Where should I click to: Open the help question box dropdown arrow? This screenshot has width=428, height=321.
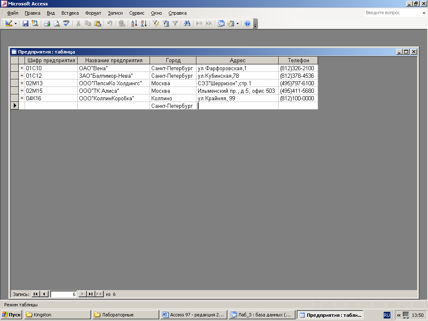click(x=424, y=13)
